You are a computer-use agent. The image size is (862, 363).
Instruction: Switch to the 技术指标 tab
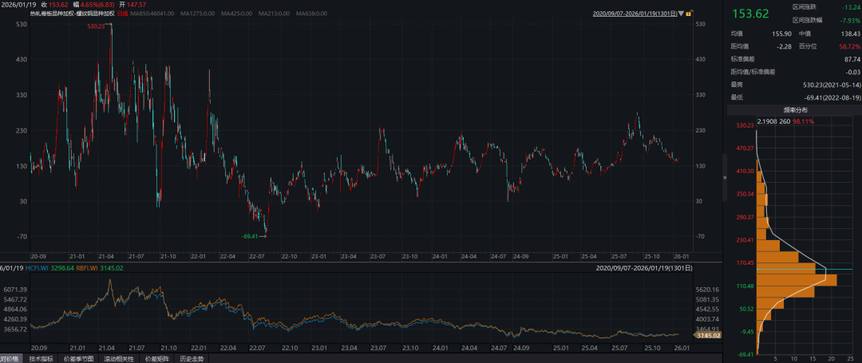[x=42, y=358]
